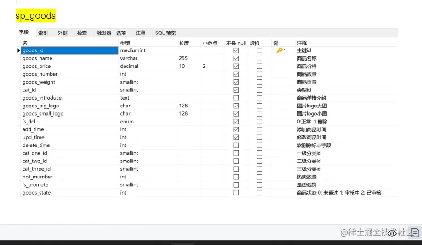Click the 名 column header
This screenshot has height=245, width=422.
[x=25, y=43]
